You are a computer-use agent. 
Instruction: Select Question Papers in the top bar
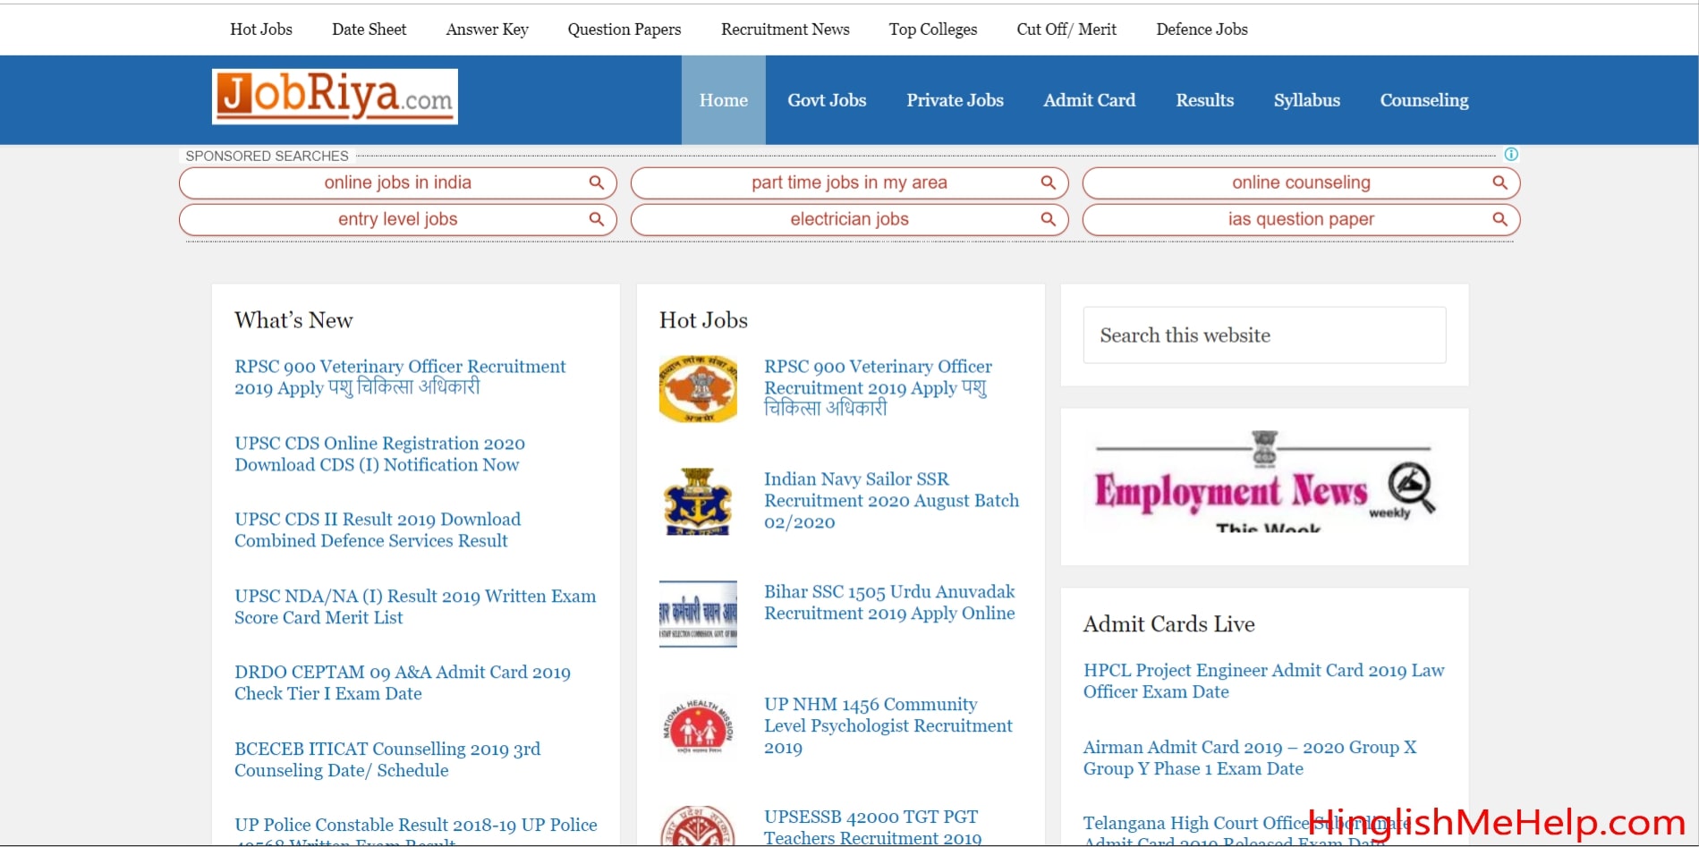(624, 30)
